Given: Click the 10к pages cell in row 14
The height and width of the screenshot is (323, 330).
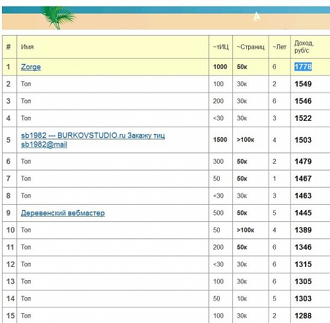Looking at the screenshot, I should [x=242, y=299].
